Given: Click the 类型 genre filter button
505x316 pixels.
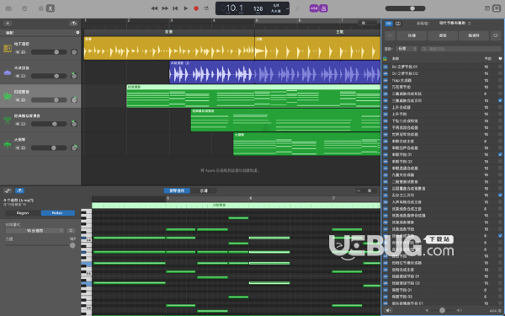Looking at the screenshot, I should coord(443,35).
